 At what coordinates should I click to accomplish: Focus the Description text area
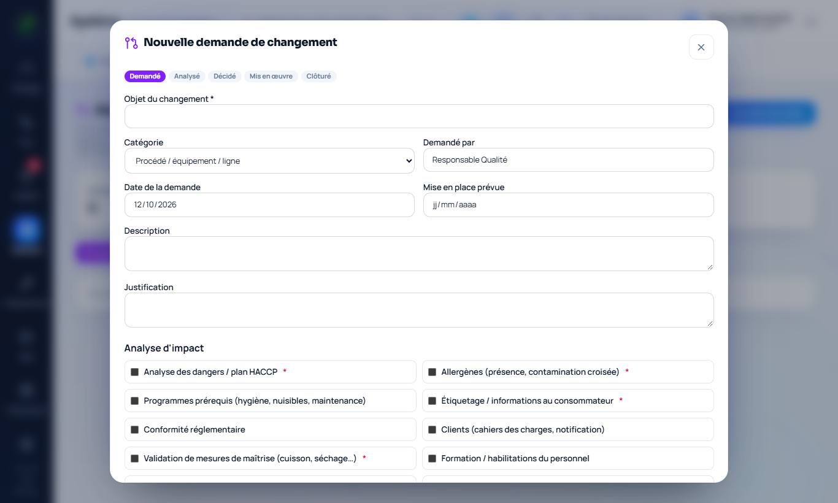(x=419, y=253)
